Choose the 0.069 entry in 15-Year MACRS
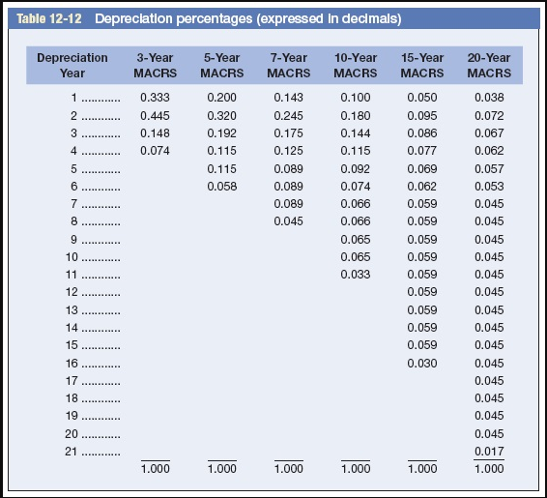This screenshot has height=498, width=547. 422,169
